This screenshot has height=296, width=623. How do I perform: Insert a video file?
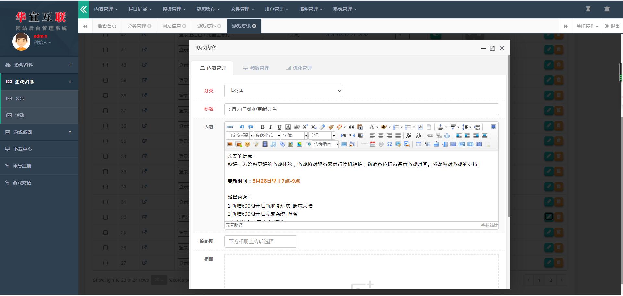[265, 144]
